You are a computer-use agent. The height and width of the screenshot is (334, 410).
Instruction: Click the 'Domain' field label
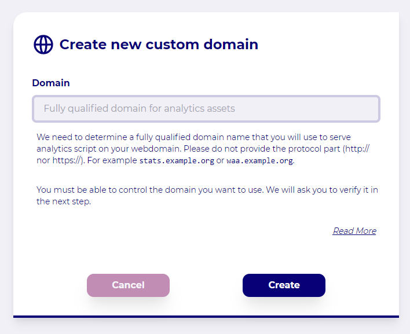click(51, 83)
